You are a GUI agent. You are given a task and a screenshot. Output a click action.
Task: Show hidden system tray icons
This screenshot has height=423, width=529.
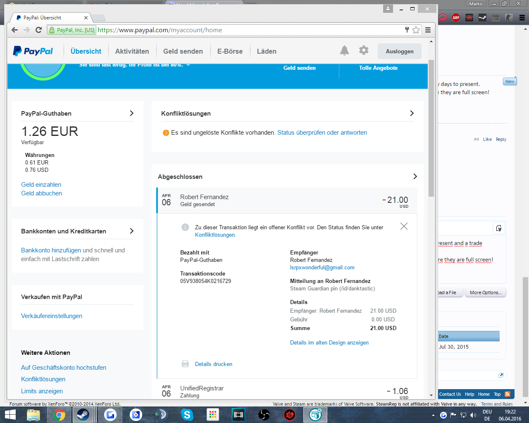[433, 415]
